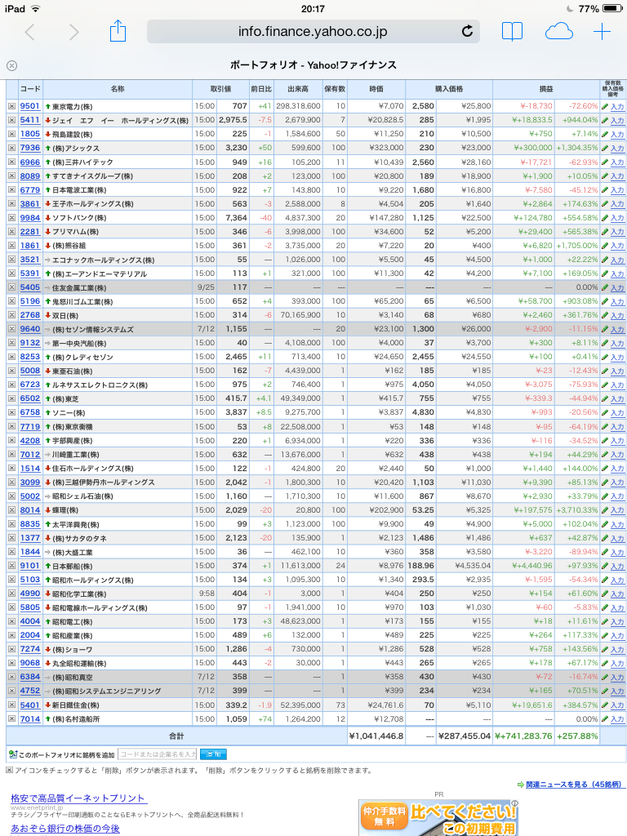Click the add-stock code input field
627x836 pixels.
coord(158,754)
